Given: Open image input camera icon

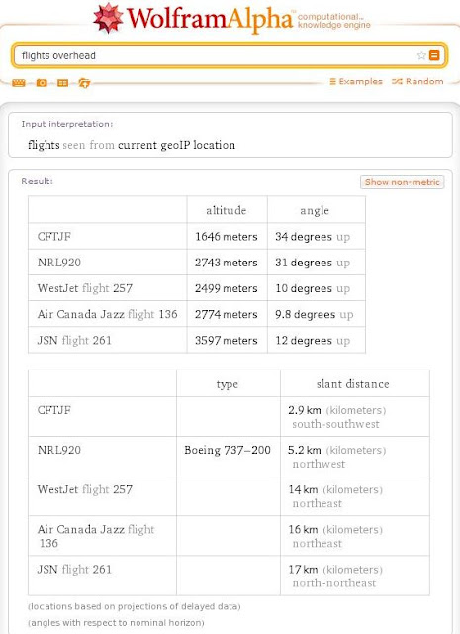Looking at the screenshot, I should click(x=42, y=83).
